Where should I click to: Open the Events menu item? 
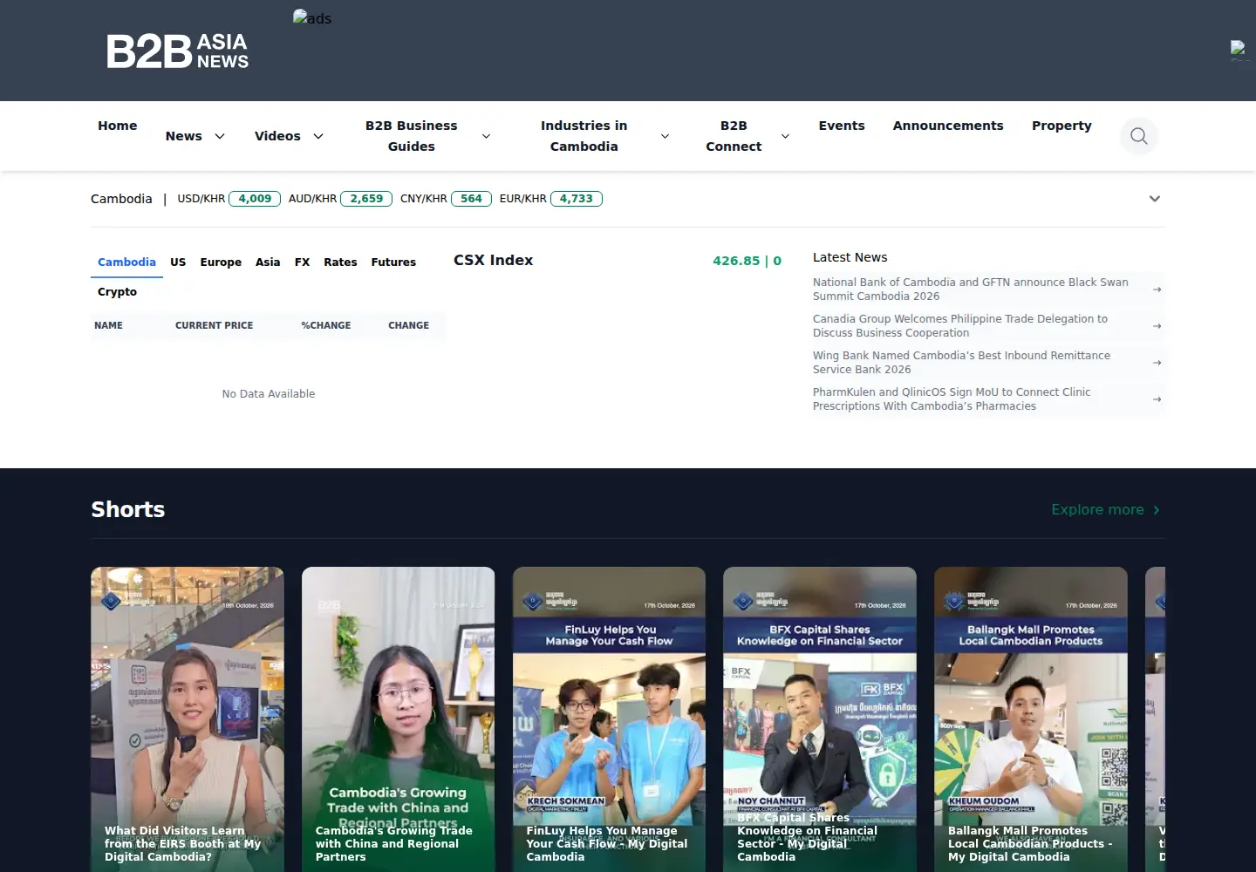pos(842,126)
